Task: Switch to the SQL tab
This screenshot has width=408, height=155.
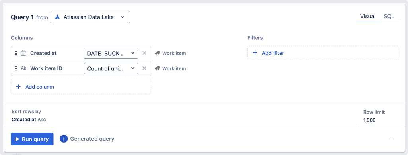Action: pyautogui.click(x=389, y=16)
